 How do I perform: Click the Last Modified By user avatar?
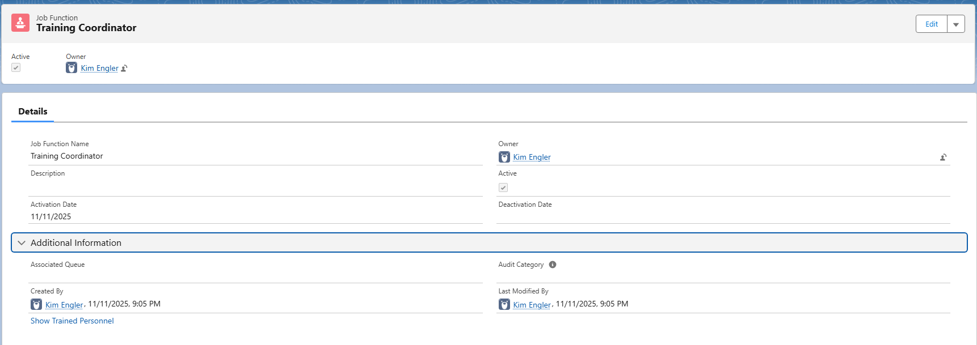pos(504,304)
